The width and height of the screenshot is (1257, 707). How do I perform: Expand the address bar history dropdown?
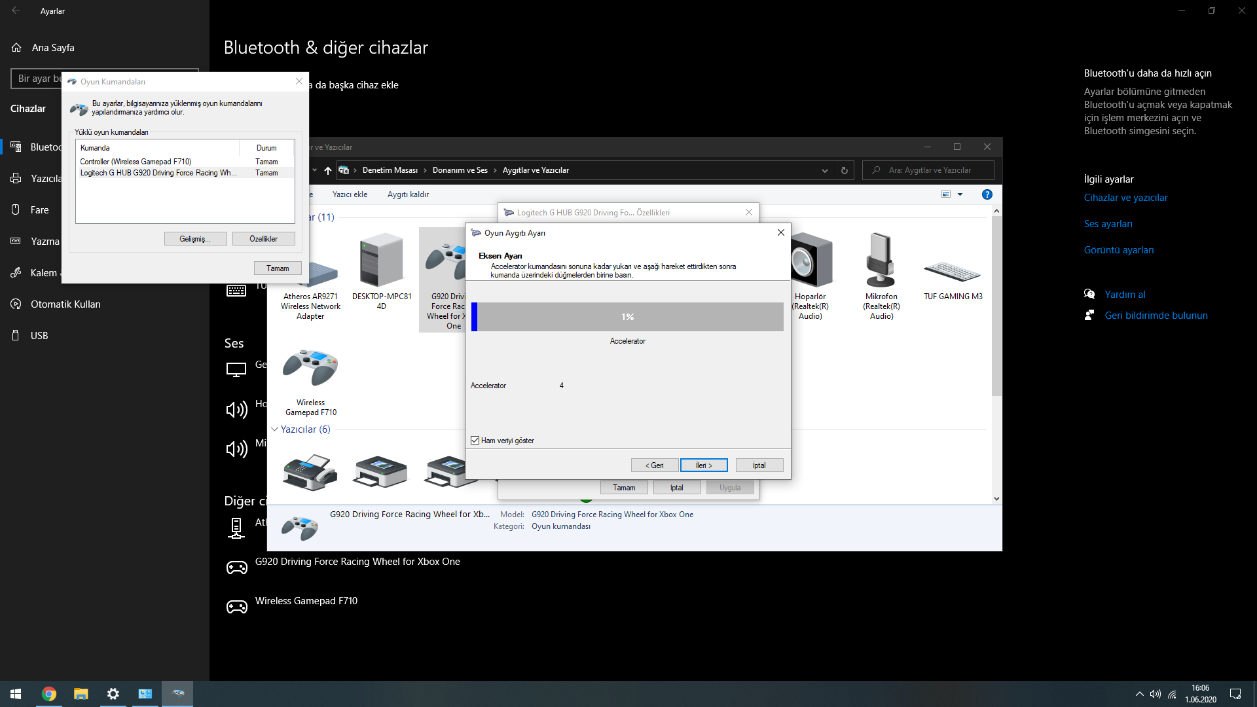pos(825,171)
